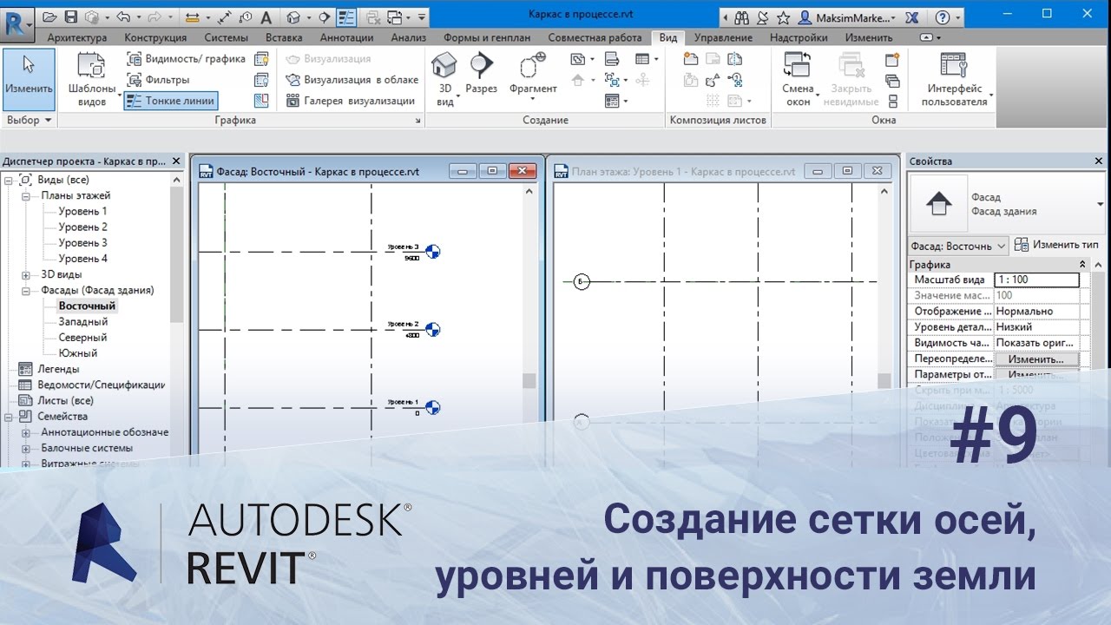The width and height of the screenshot is (1111, 625).
Task: Collapse the Планы этажей tree node
Action: pyautogui.click(x=25, y=195)
